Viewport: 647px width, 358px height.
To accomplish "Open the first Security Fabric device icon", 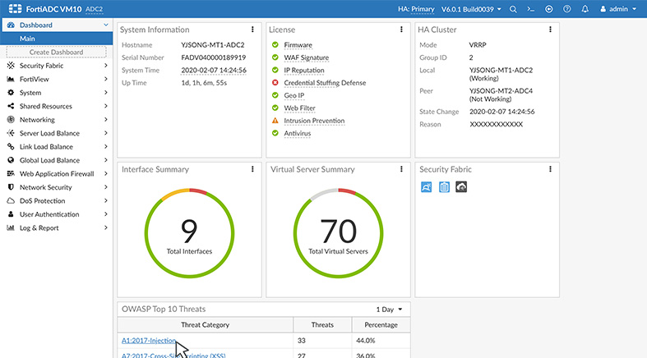I will point(426,187).
